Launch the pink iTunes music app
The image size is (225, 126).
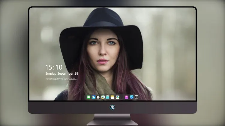(x=126, y=97)
